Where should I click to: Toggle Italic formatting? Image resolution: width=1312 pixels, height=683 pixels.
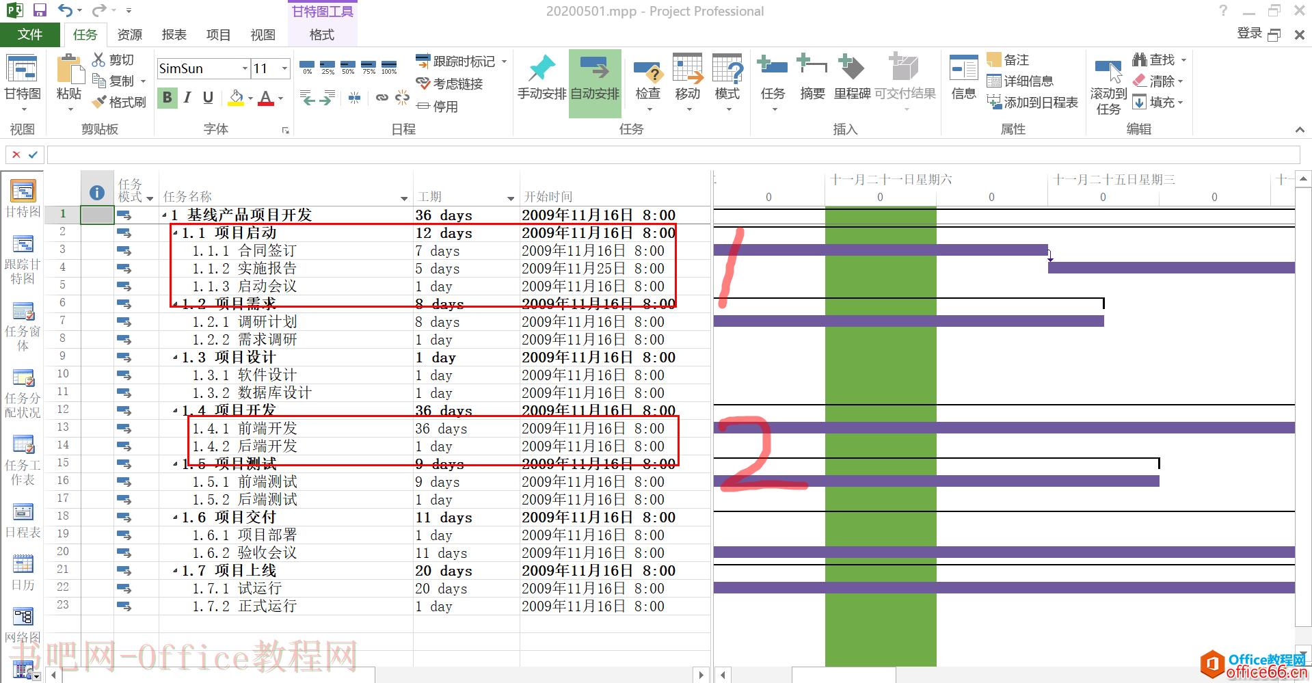(x=187, y=98)
